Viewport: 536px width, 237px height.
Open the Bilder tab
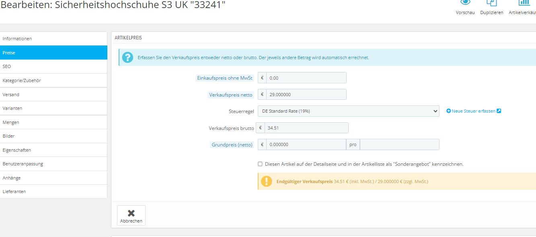point(53,136)
